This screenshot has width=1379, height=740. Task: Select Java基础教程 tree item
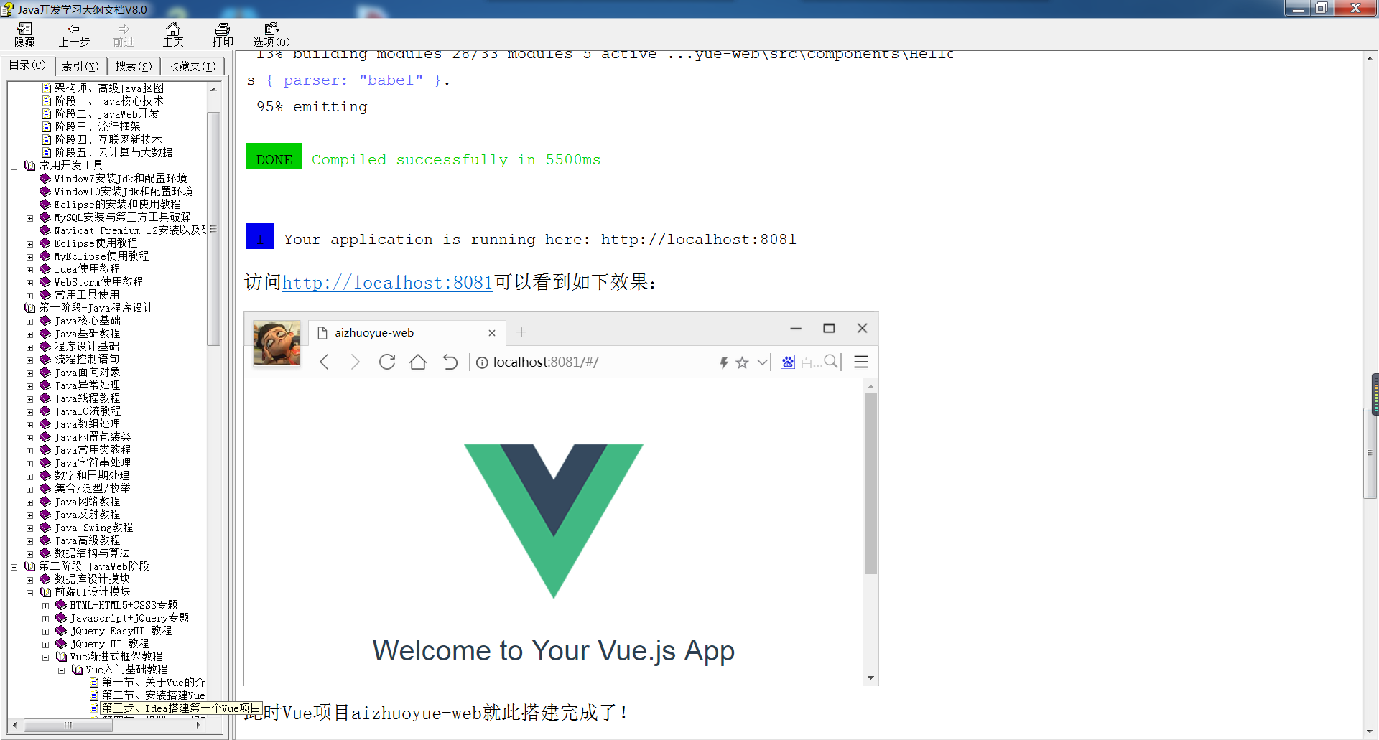click(87, 333)
